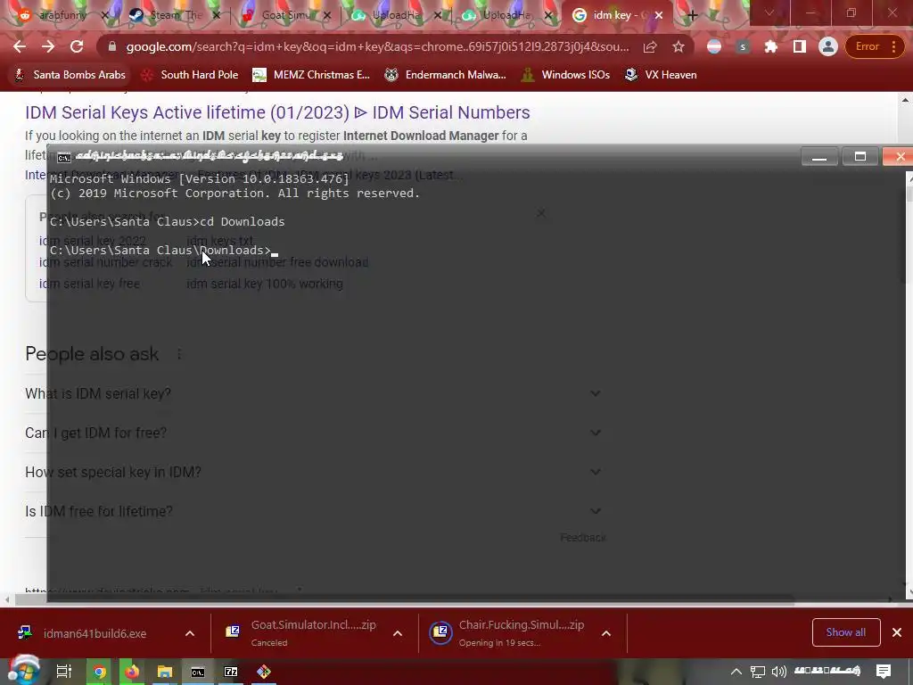Viewport: 913px width, 685px height.
Task: Click the Command Prompt input line
Action: 164,251
